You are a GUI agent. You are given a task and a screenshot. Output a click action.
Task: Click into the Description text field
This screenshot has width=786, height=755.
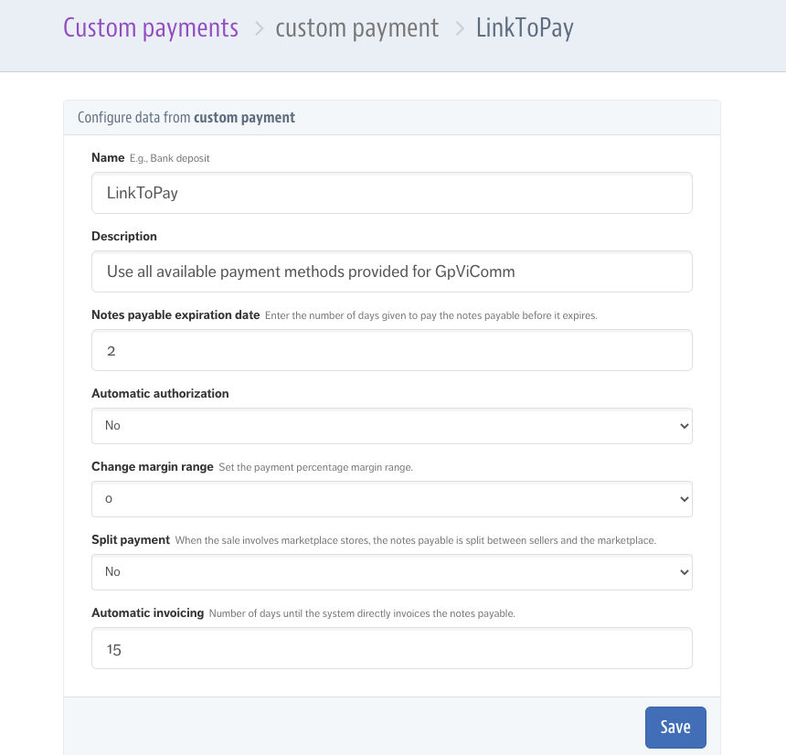[x=391, y=272]
